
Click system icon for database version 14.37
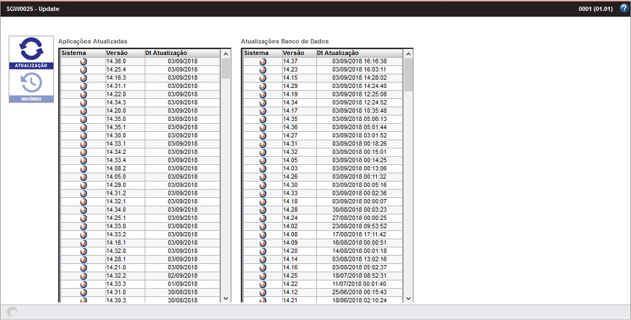pyautogui.click(x=263, y=62)
